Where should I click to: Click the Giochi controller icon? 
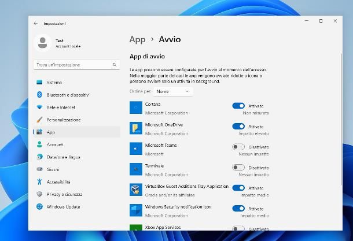(39, 169)
